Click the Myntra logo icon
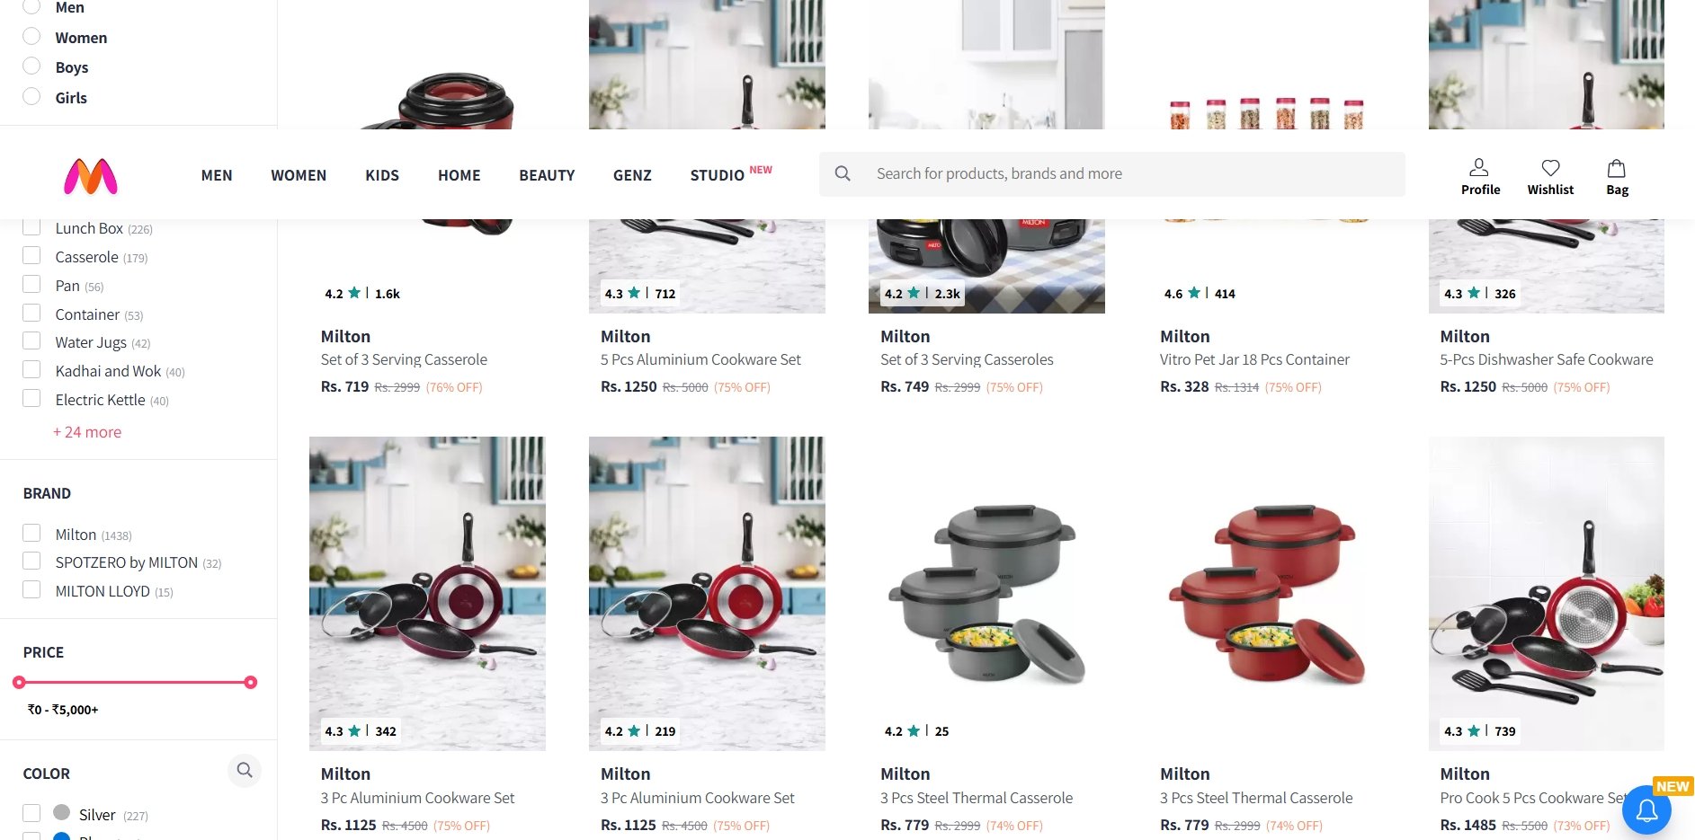Screen dimensions: 1695x840 (x=91, y=176)
